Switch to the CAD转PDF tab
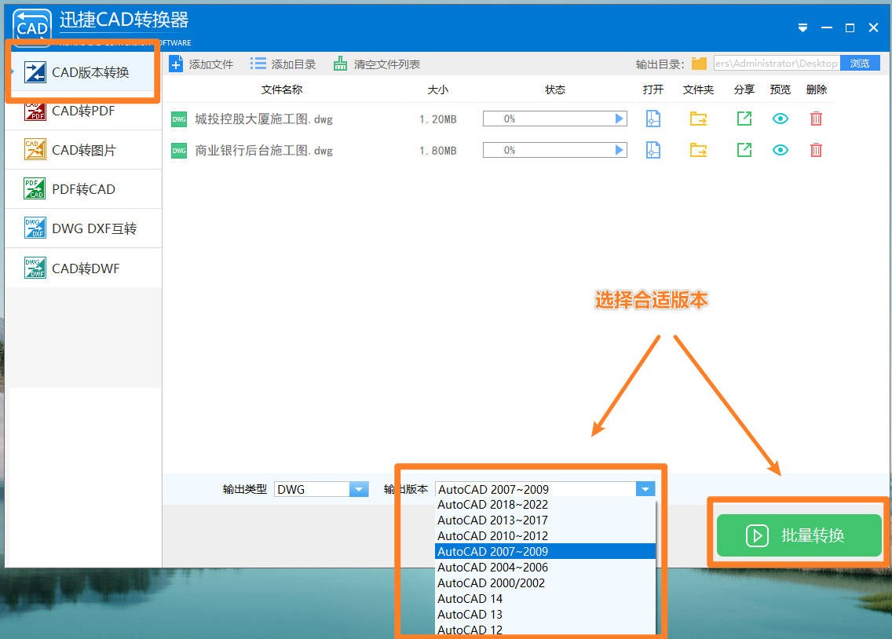Screen dimensions: 892x639 (82, 111)
